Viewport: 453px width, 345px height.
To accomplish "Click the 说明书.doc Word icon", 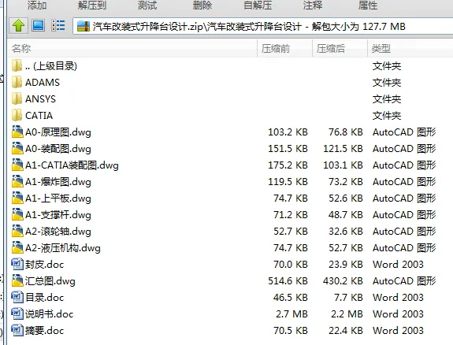I will point(17,313).
